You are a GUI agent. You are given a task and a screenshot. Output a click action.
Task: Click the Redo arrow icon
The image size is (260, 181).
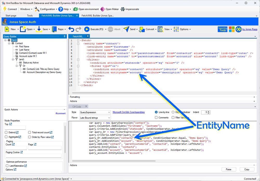click(78, 29)
